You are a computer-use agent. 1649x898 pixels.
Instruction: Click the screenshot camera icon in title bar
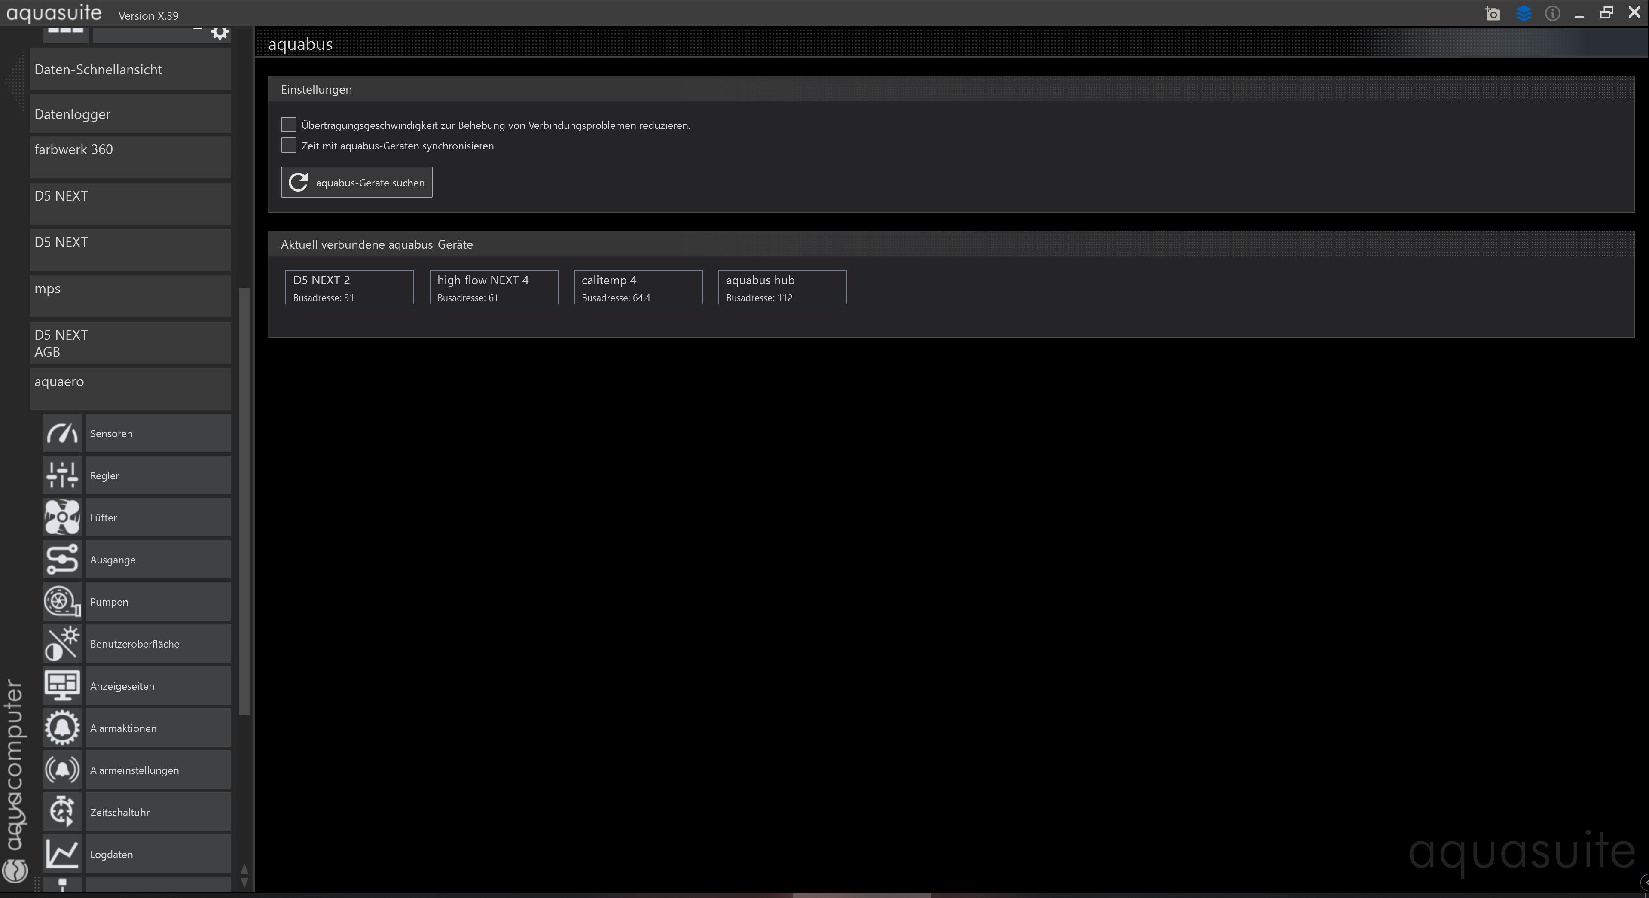click(x=1493, y=13)
